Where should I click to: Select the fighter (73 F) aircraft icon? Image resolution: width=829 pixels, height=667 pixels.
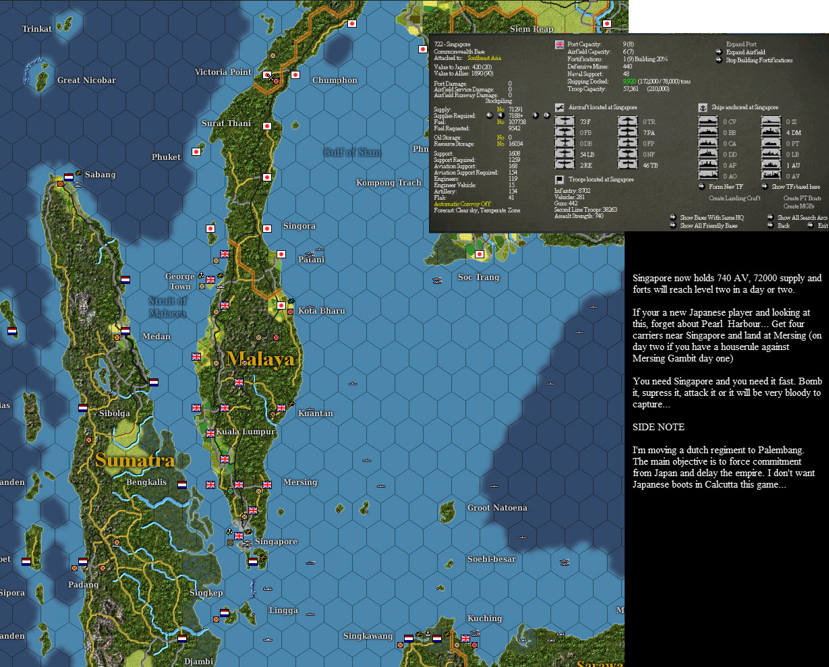[x=564, y=121]
